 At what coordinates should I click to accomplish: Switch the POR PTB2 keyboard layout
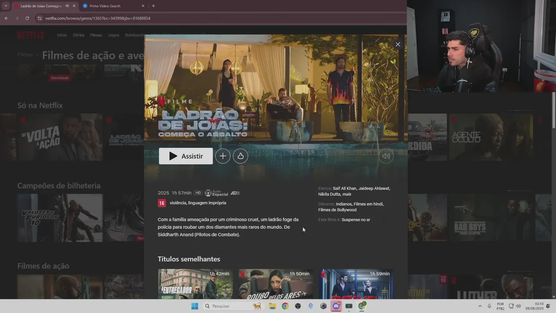[x=500, y=306]
